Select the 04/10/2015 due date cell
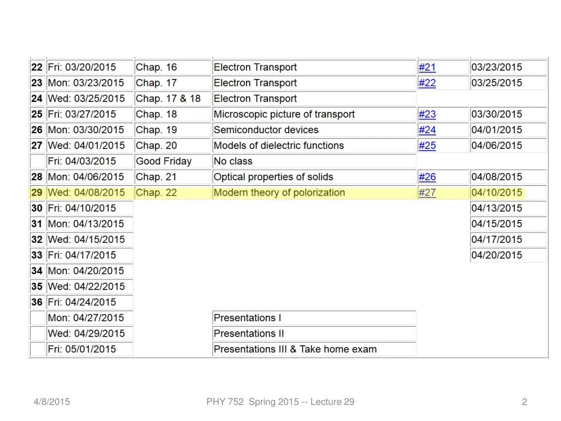Image resolution: width=561 pixels, height=421 pixels. (x=497, y=193)
